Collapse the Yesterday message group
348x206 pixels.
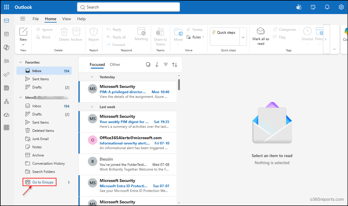92,77
